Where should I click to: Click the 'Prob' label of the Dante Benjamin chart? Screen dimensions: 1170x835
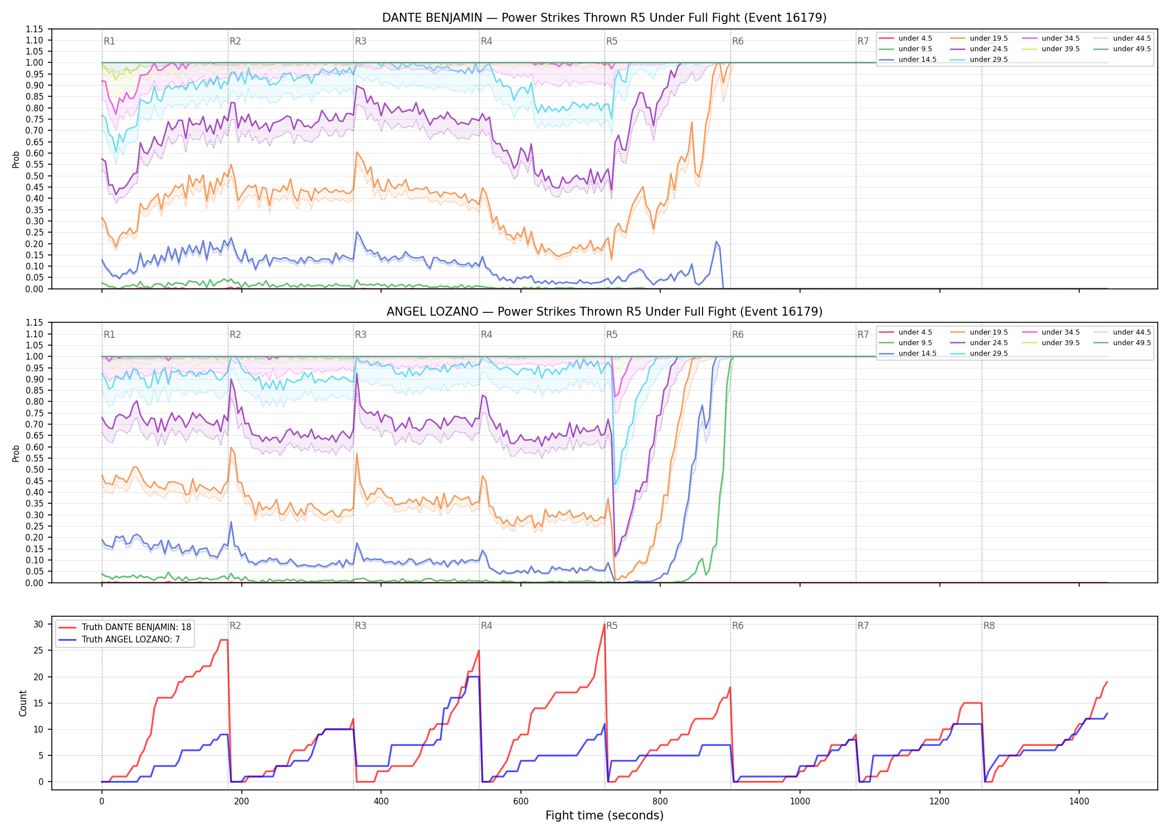tap(16, 159)
